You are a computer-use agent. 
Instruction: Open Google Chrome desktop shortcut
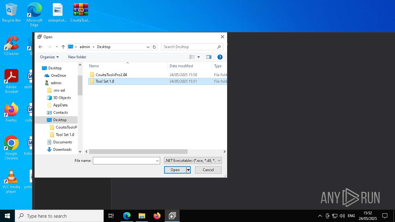(11, 148)
